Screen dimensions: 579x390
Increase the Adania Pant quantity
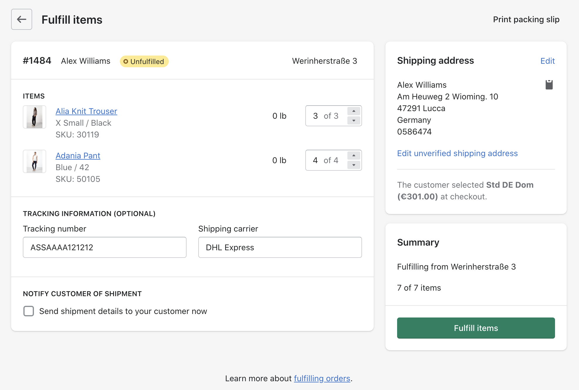tap(354, 156)
